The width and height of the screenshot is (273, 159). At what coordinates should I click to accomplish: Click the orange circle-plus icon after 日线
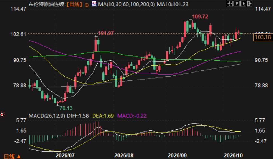(x=87, y=5)
